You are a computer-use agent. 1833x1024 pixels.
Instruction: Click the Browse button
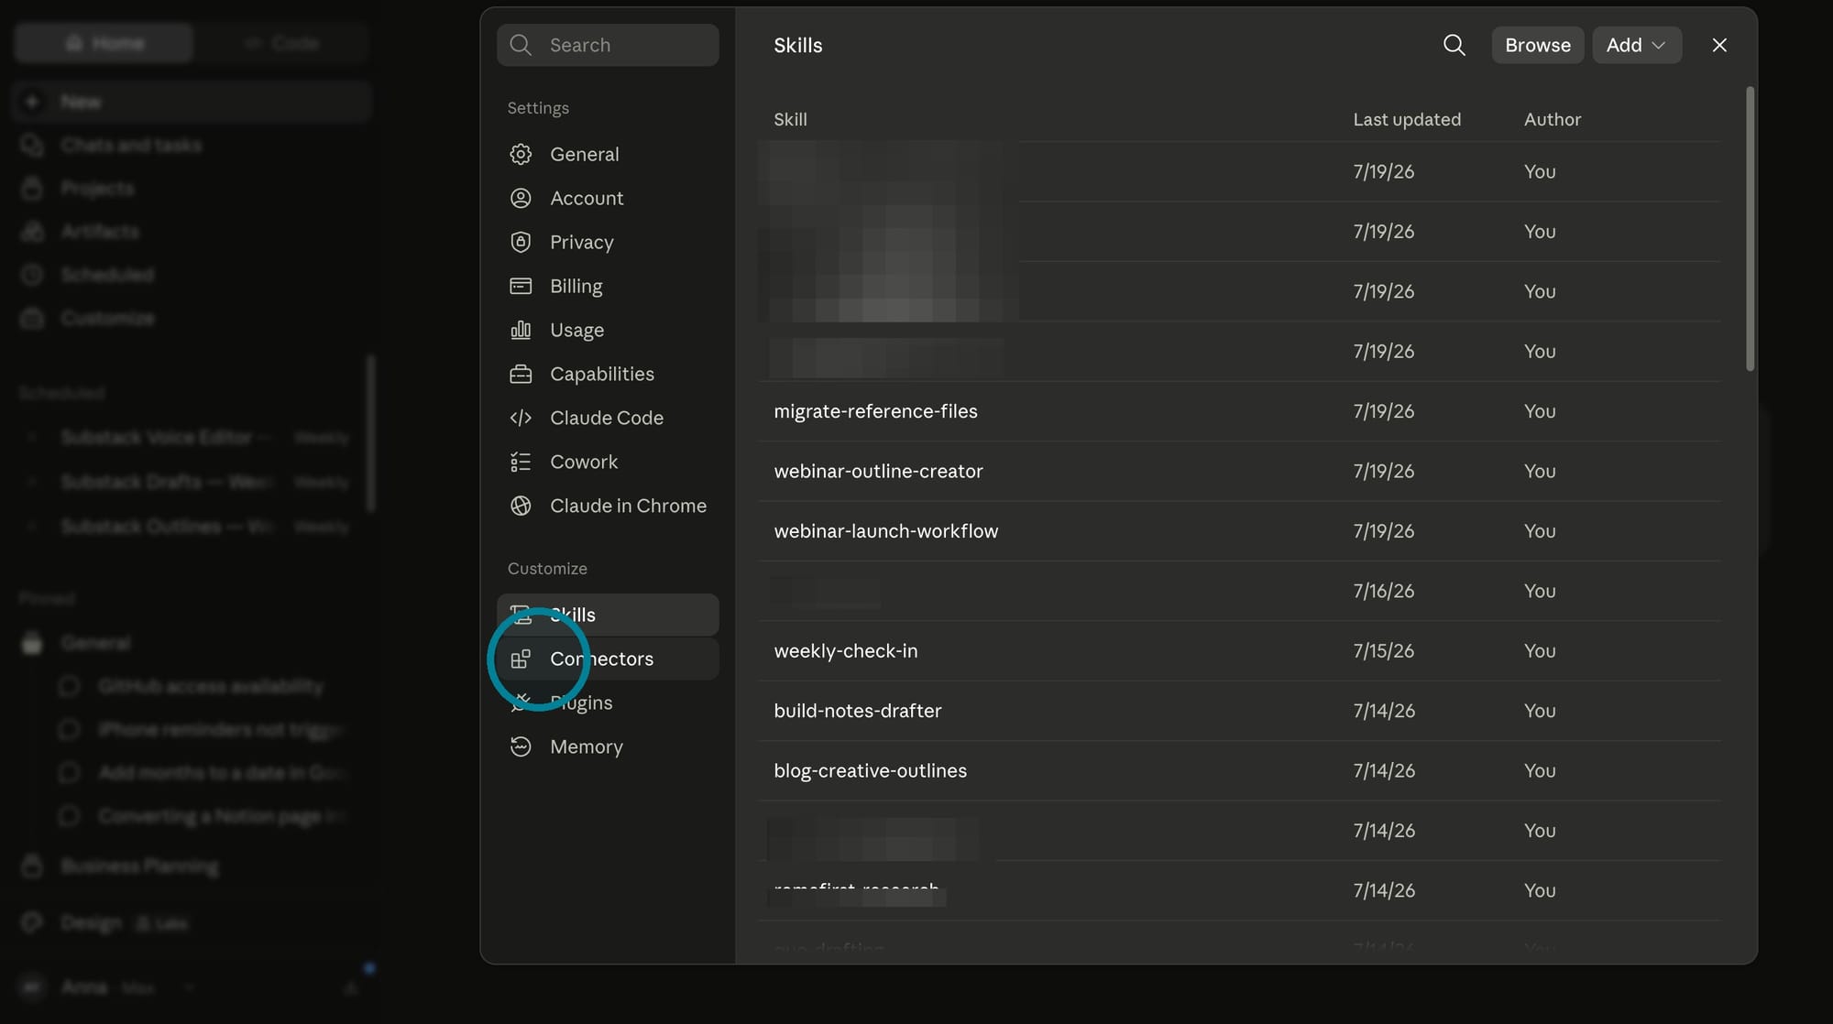[x=1537, y=45]
